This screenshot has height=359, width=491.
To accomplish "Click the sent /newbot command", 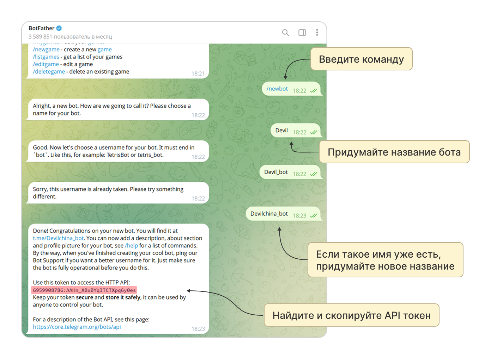I will pyautogui.click(x=277, y=89).
